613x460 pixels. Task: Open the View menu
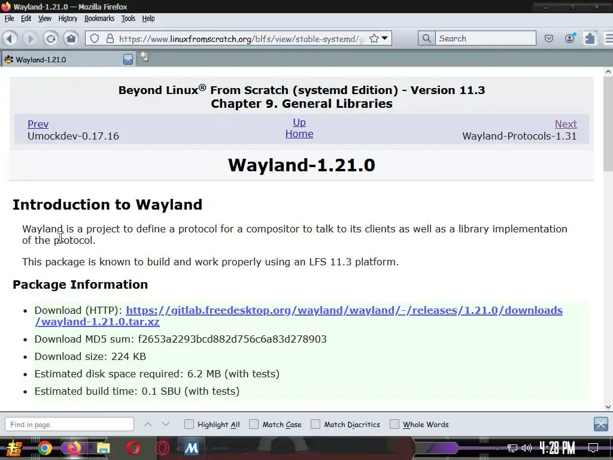(44, 19)
